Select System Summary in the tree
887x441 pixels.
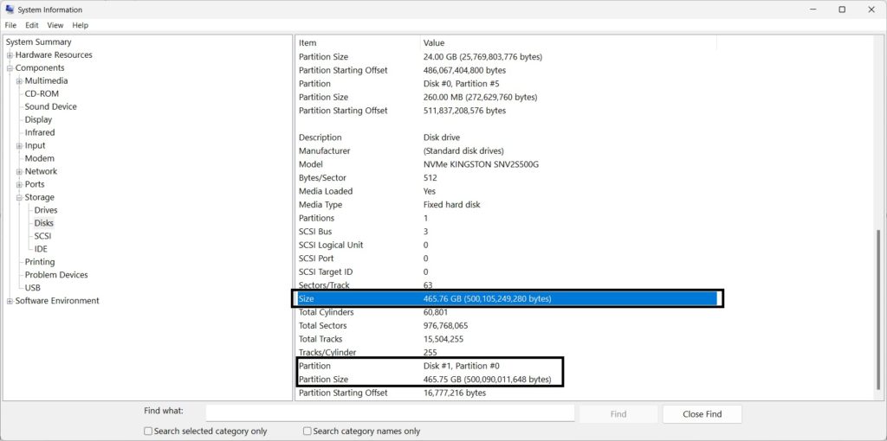pyautogui.click(x=38, y=42)
